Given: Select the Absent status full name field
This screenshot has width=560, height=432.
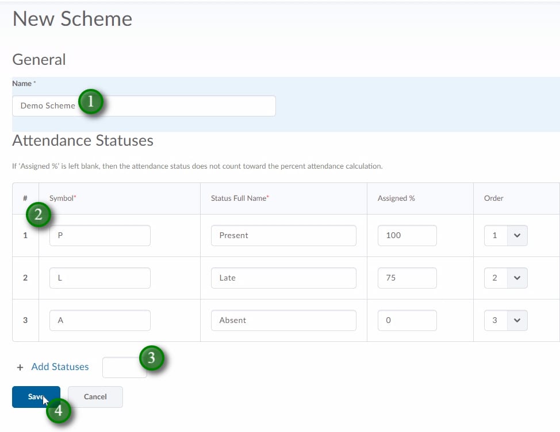Looking at the screenshot, I should point(283,321).
